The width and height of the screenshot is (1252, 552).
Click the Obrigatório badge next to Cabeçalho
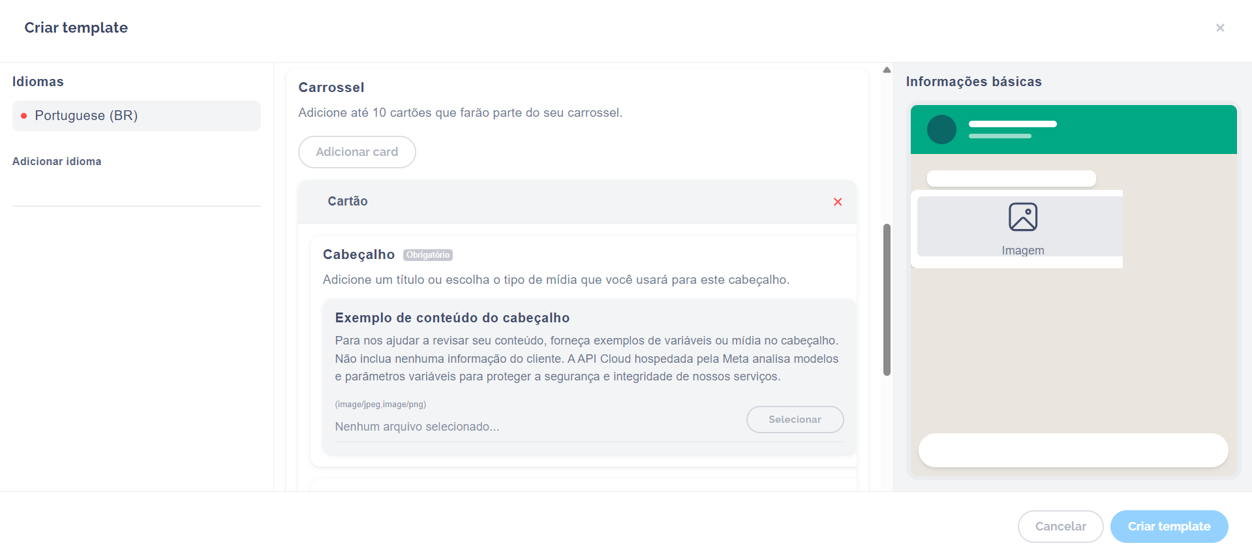[428, 255]
